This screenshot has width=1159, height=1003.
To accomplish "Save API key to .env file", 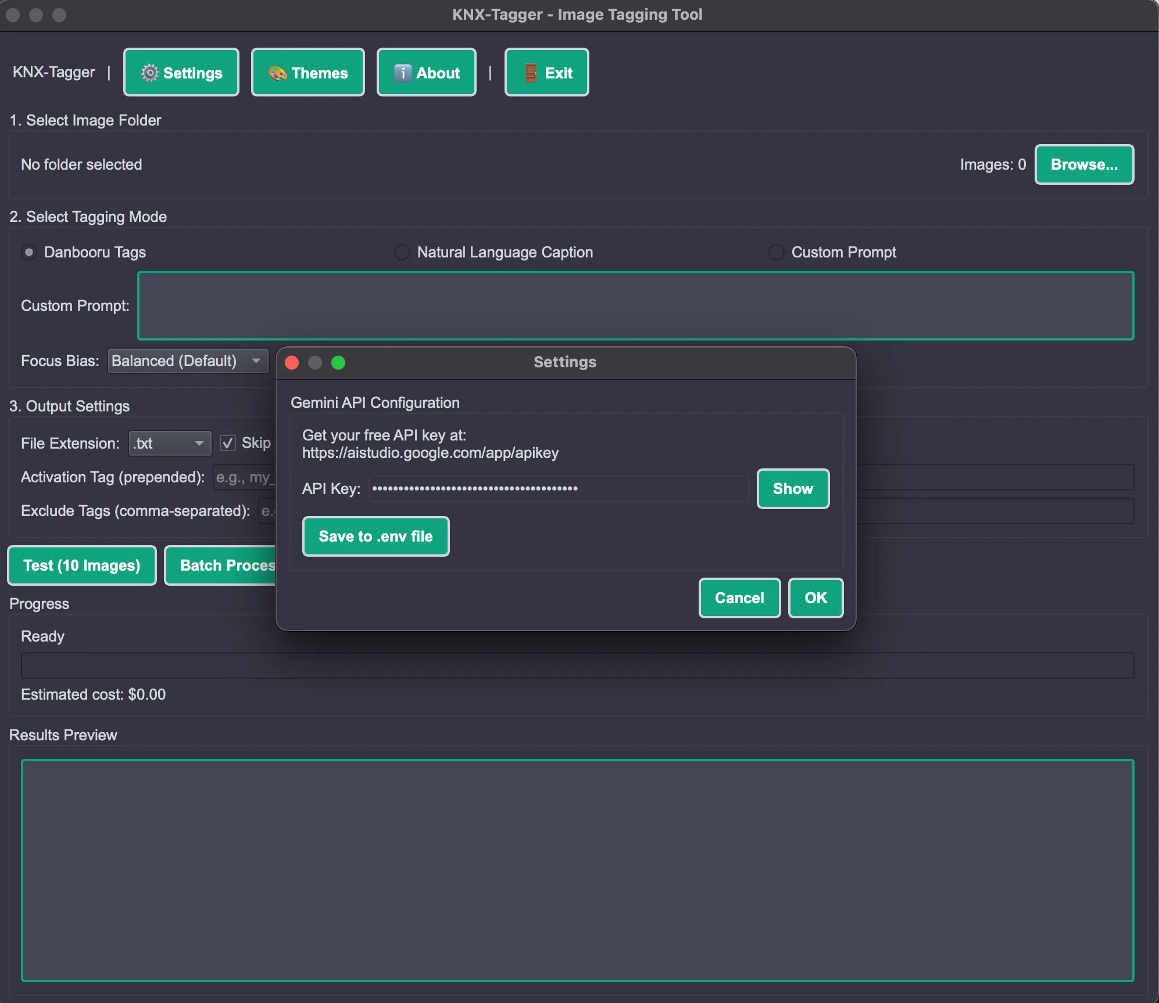I will tap(375, 536).
